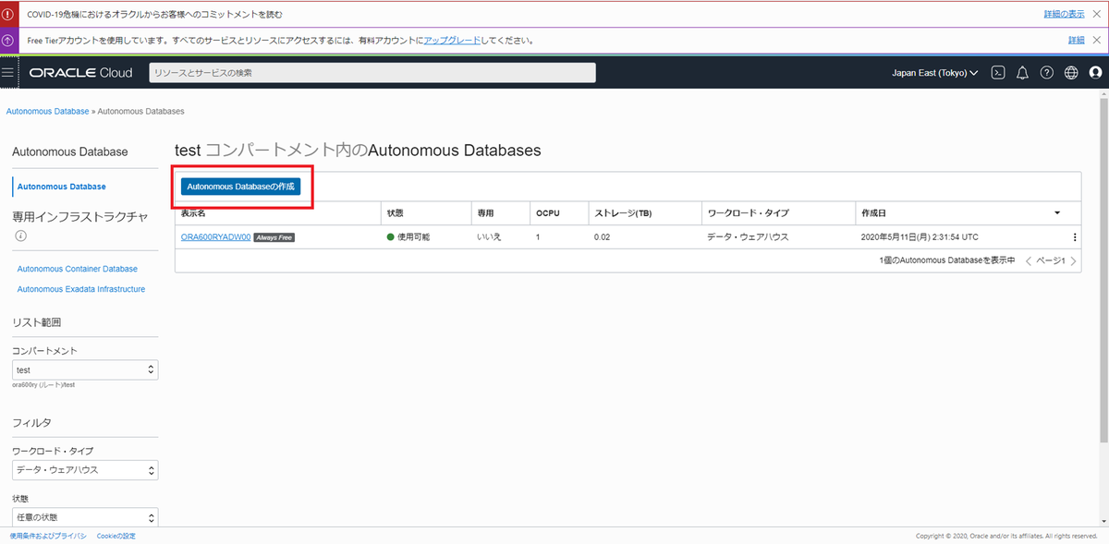Click the 0.02 storage value
The height and width of the screenshot is (544, 1109).
603,236
